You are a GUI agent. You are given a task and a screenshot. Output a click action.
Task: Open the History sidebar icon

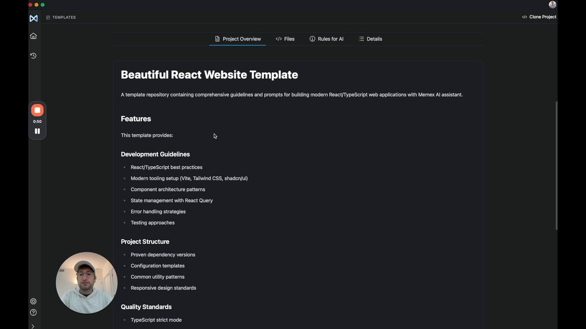pos(33,56)
